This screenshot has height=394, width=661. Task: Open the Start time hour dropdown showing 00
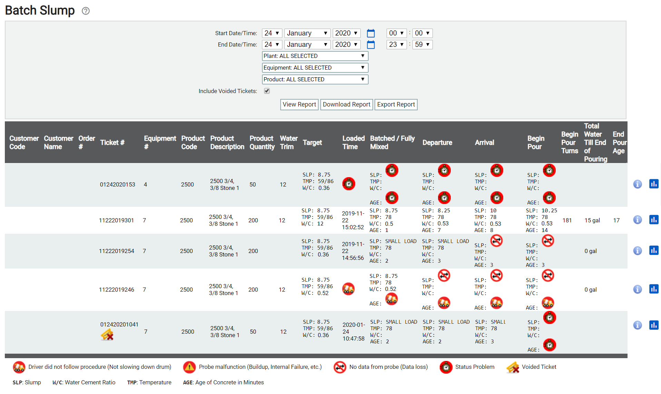(396, 33)
